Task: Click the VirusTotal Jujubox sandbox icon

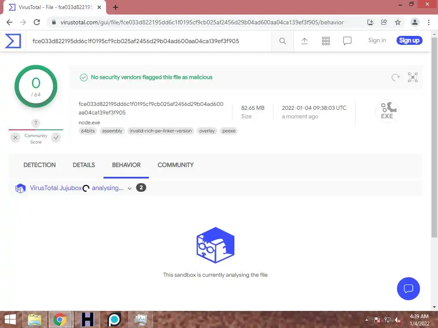Action: (x=21, y=188)
